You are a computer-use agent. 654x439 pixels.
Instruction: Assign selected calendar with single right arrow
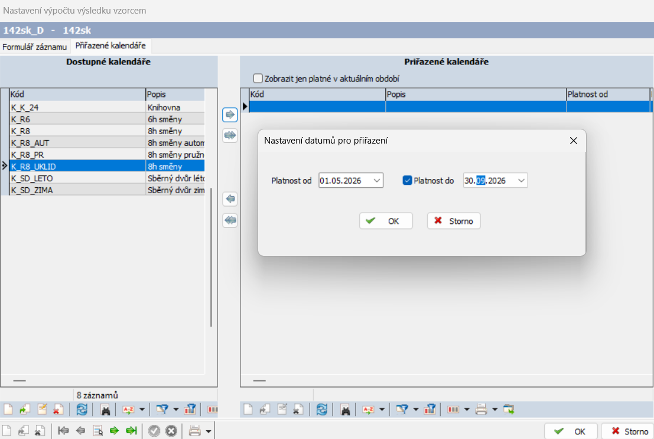point(230,115)
